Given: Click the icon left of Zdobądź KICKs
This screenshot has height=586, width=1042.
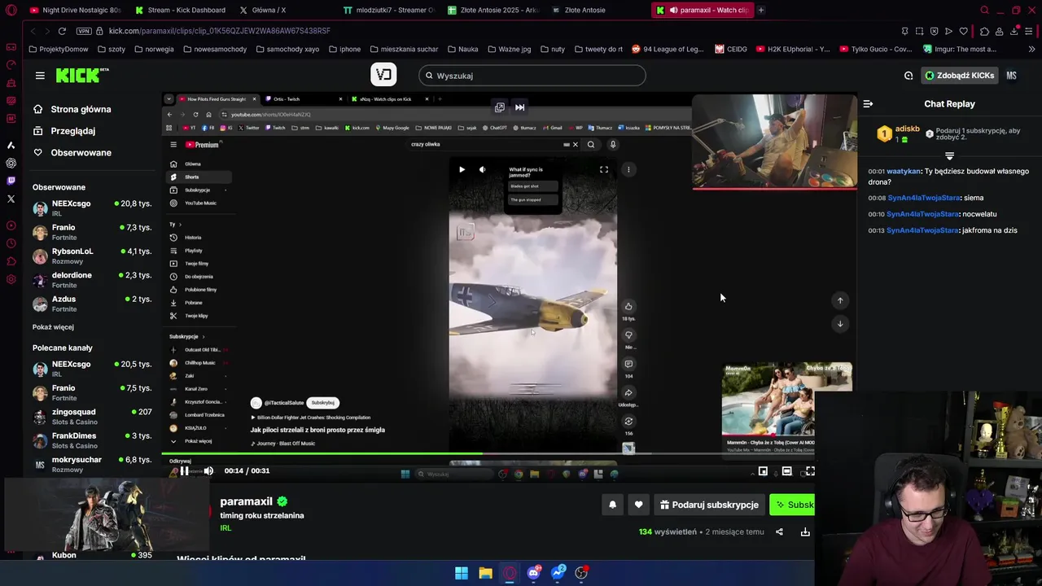Looking at the screenshot, I should tap(908, 76).
